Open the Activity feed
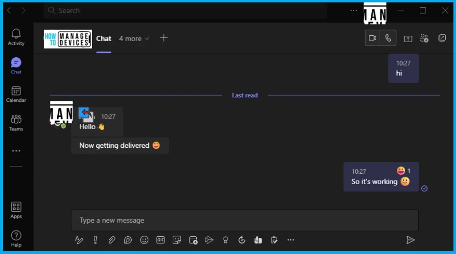 [16, 37]
